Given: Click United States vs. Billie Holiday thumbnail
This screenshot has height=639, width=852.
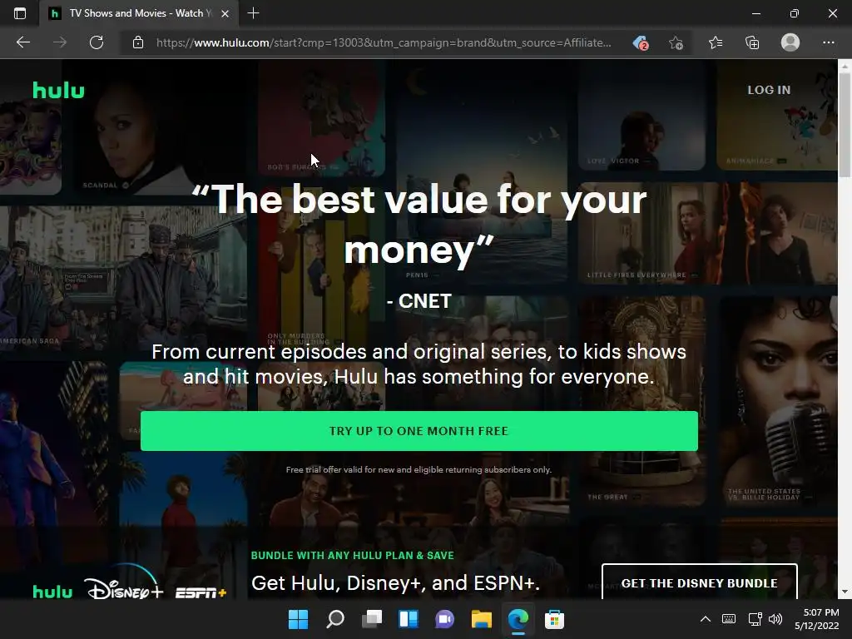Looking at the screenshot, I should click(x=778, y=401).
